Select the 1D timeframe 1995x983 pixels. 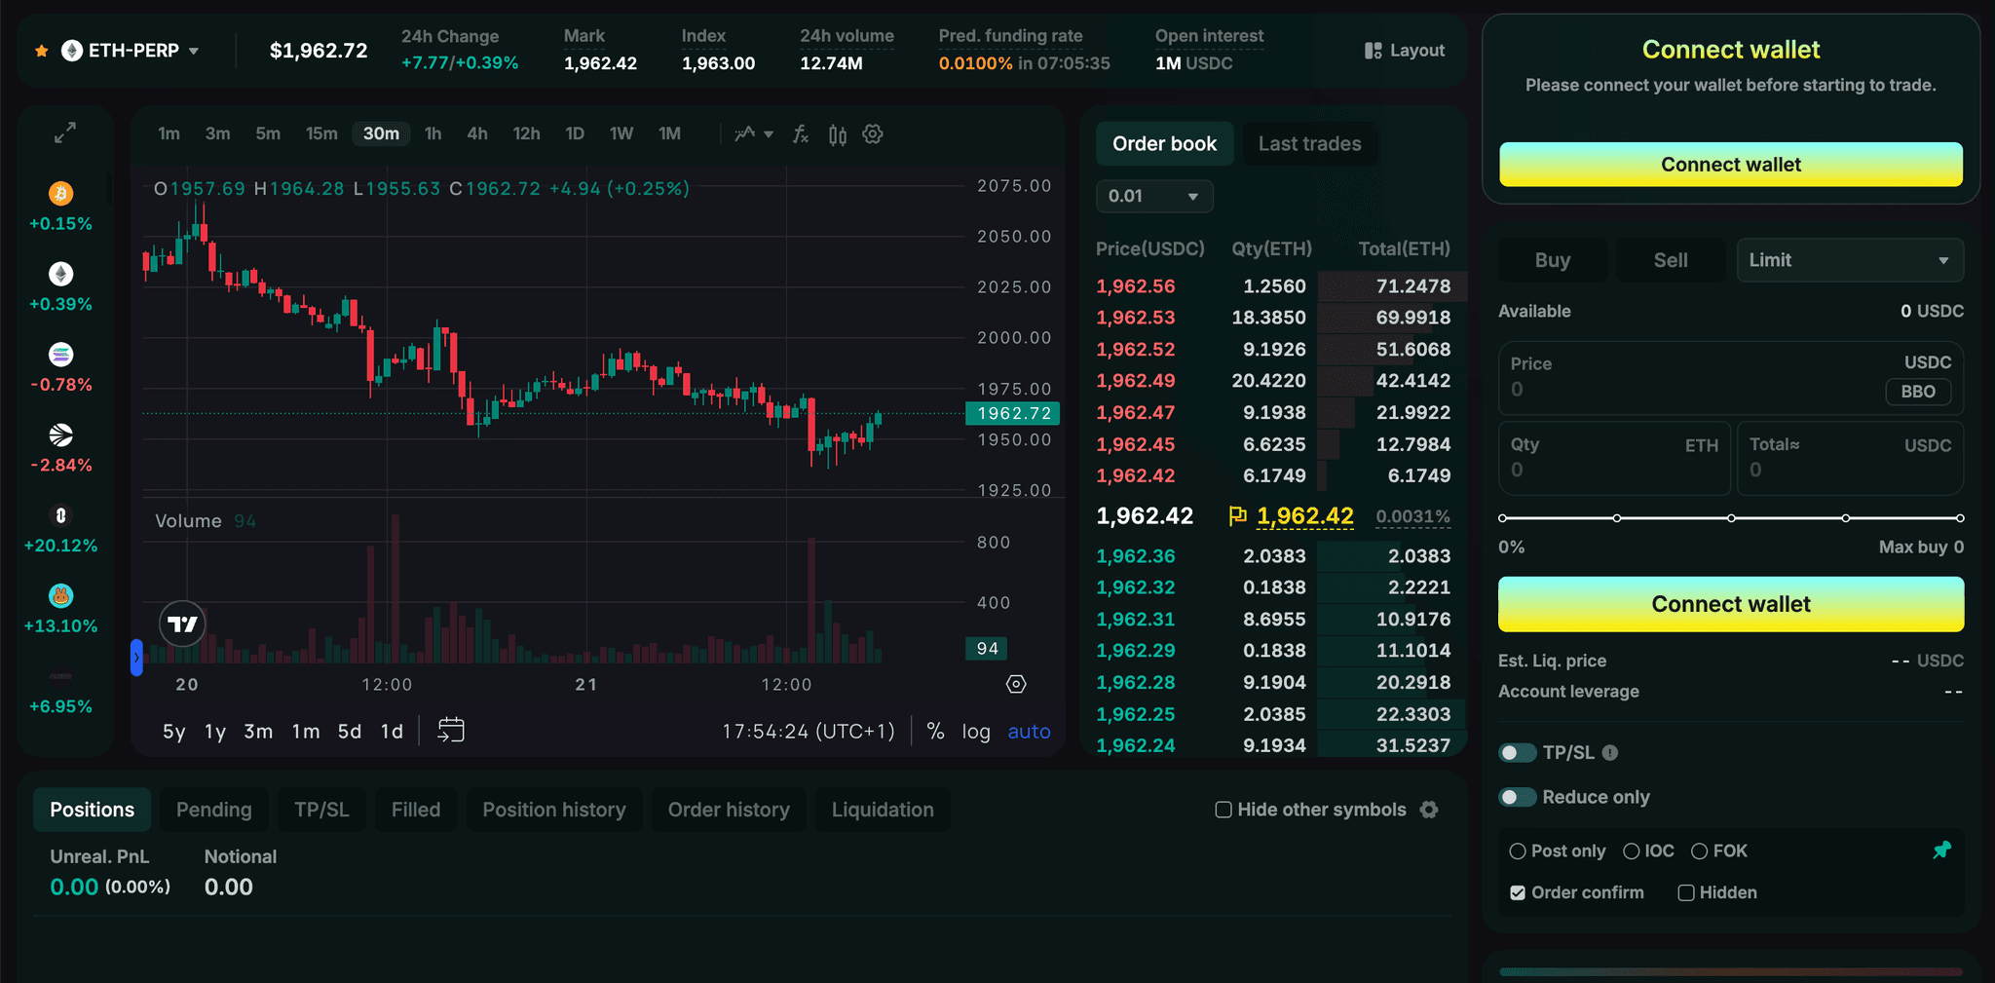pyautogui.click(x=575, y=133)
